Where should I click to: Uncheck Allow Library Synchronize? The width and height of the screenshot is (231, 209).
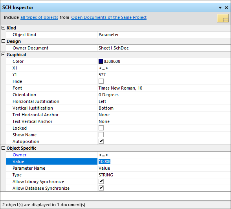click(101, 181)
